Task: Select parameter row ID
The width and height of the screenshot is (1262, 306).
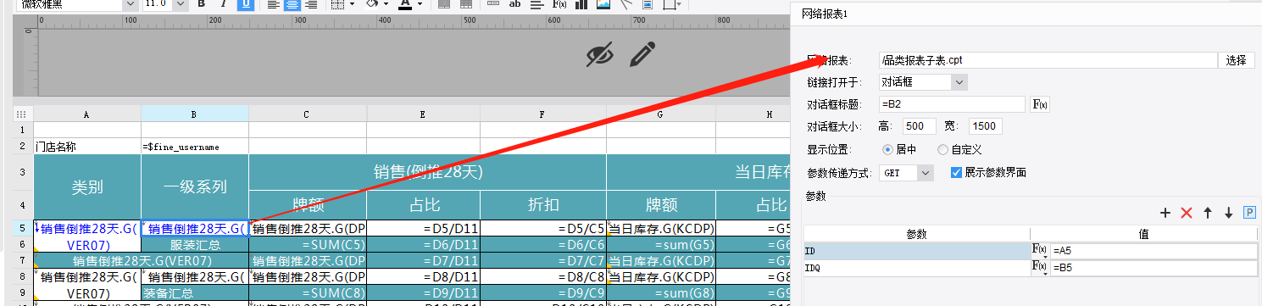Action: pos(916,251)
